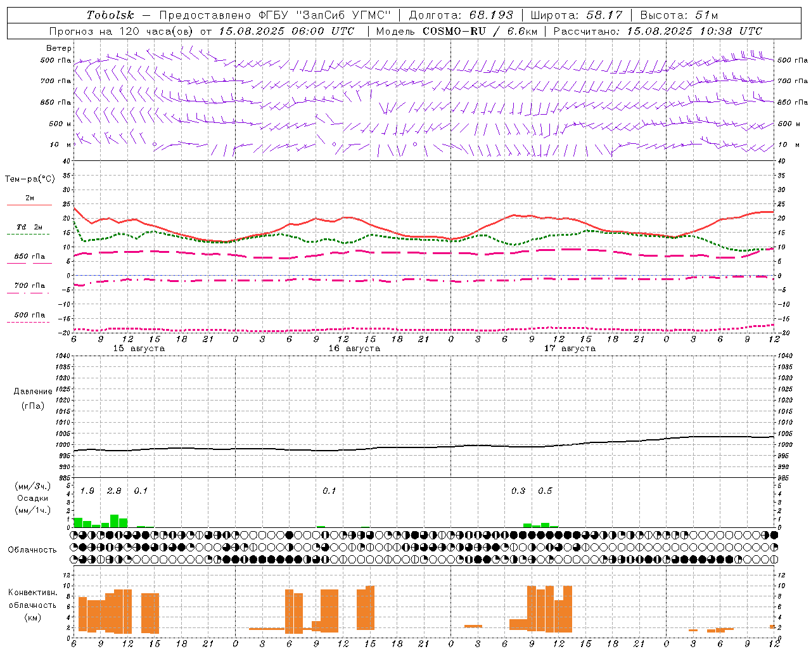Click the date label 15 августа

tap(139, 349)
